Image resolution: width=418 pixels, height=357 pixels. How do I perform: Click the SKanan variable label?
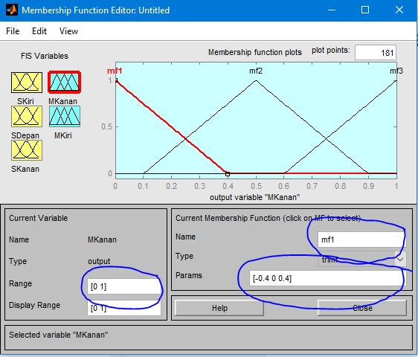(25, 169)
